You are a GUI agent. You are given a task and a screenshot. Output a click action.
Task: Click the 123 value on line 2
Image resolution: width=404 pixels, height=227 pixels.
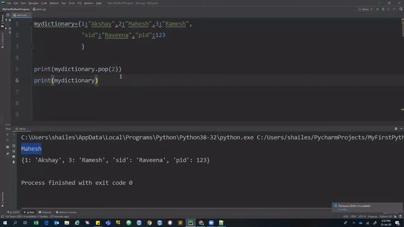click(160, 35)
